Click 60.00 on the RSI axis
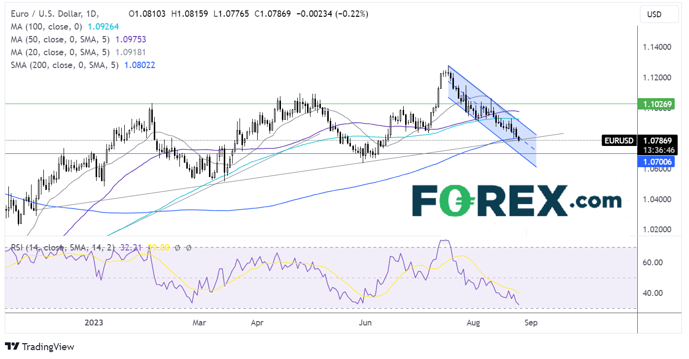Screen dimensions: 689x359 [x=653, y=262]
